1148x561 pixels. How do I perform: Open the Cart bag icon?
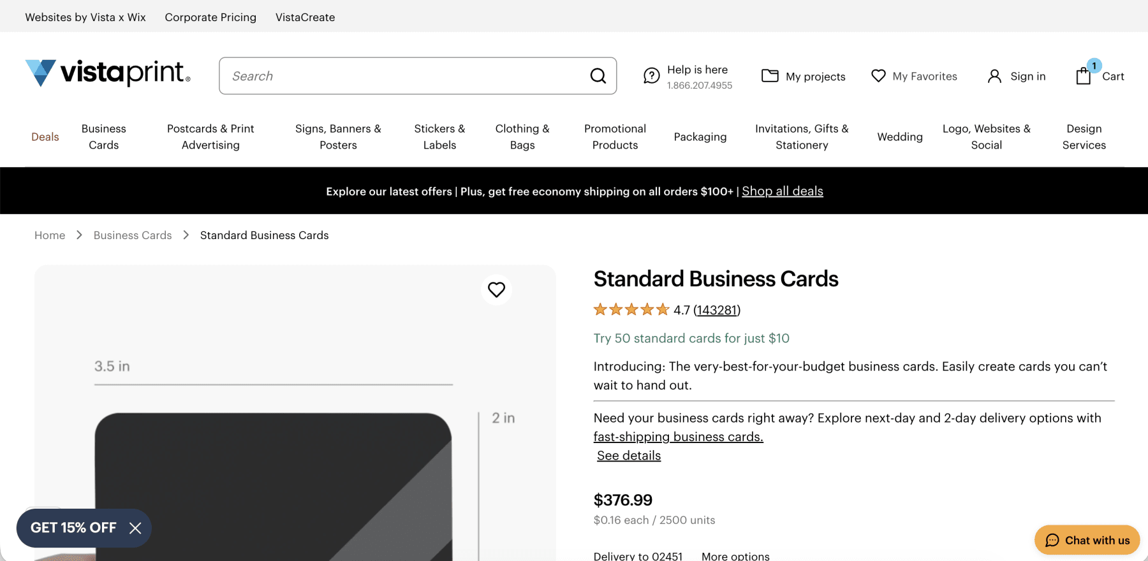(x=1084, y=76)
